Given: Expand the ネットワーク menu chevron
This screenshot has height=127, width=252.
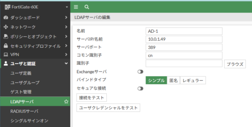Looking at the screenshot, I should coord(66,27).
